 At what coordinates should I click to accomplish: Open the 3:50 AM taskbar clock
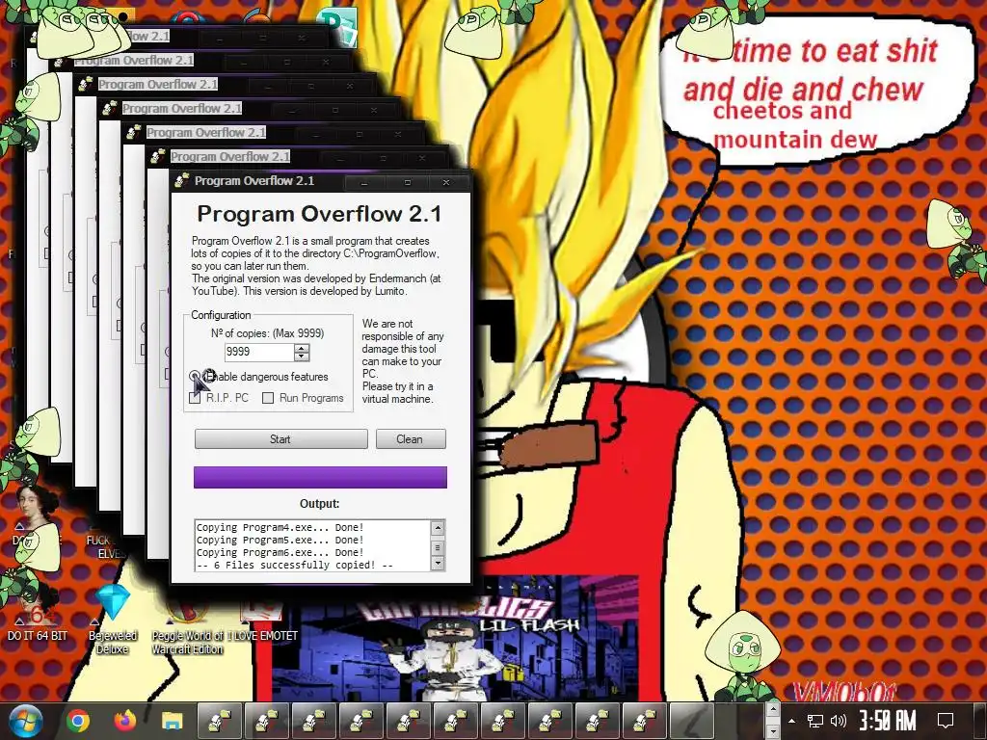click(888, 721)
